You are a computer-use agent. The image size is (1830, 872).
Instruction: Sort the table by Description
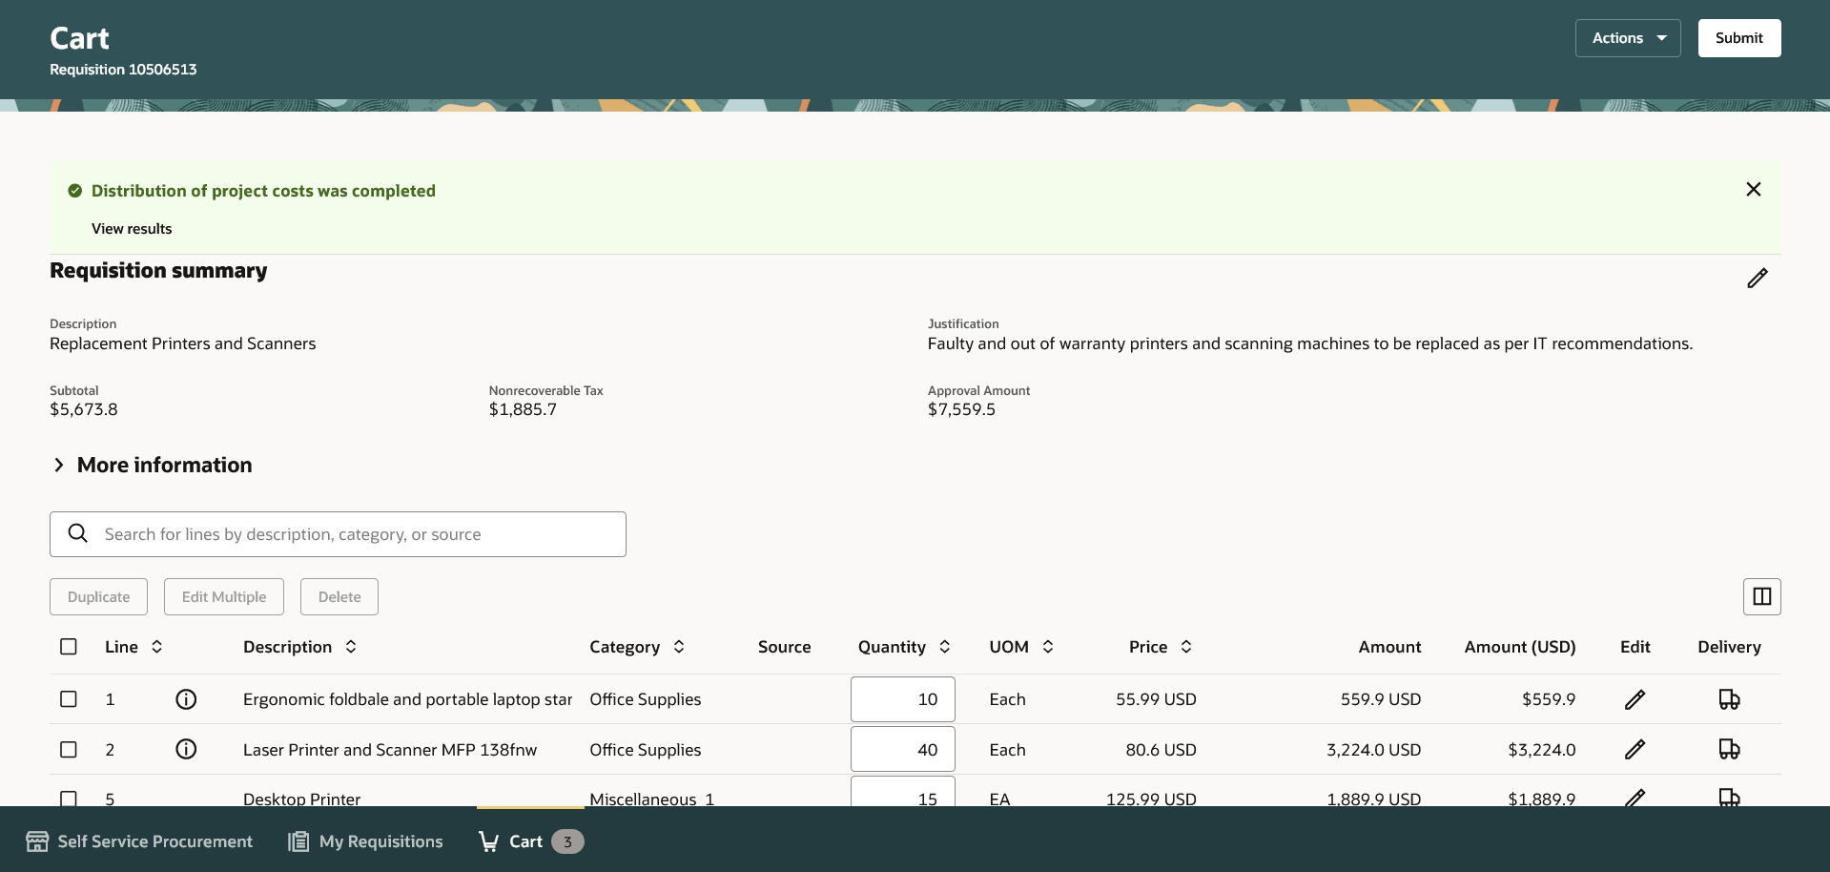[351, 647]
